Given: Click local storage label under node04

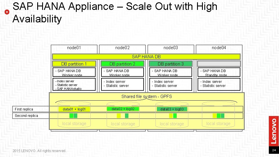Looking at the screenshot, I should 218,124.
